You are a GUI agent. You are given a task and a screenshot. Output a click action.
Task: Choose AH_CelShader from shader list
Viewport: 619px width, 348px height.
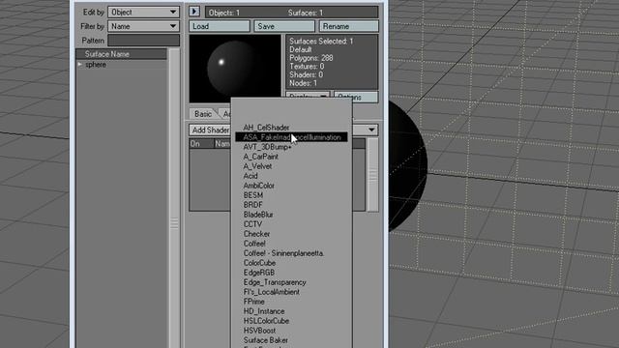click(x=266, y=128)
